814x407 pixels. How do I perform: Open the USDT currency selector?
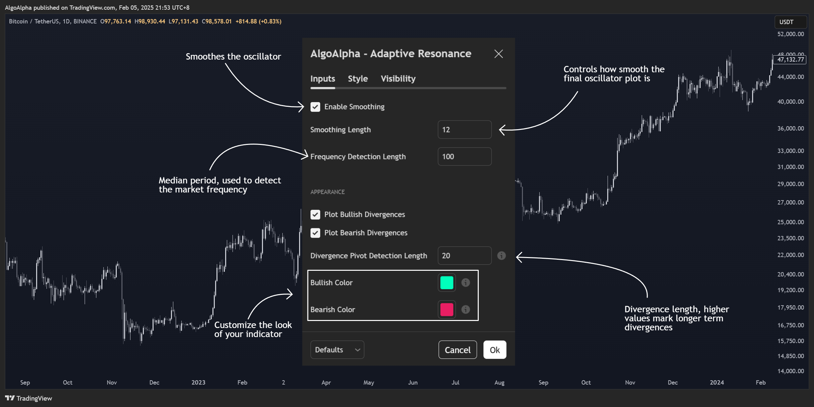(x=790, y=22)
